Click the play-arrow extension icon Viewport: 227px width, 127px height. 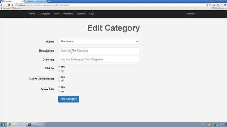[214, 5]
